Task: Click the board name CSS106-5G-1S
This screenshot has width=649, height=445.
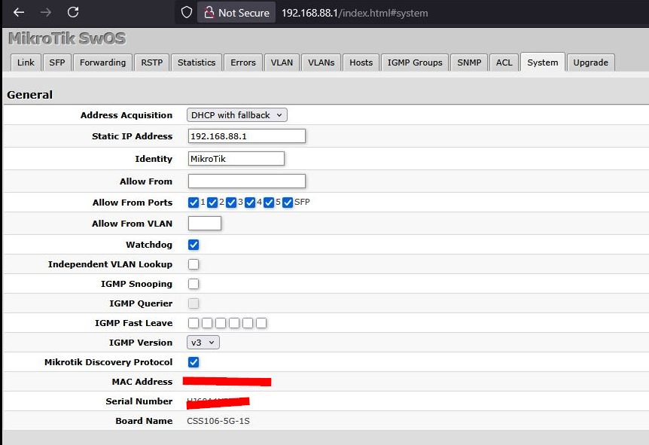Action: [x=218, y=421]
